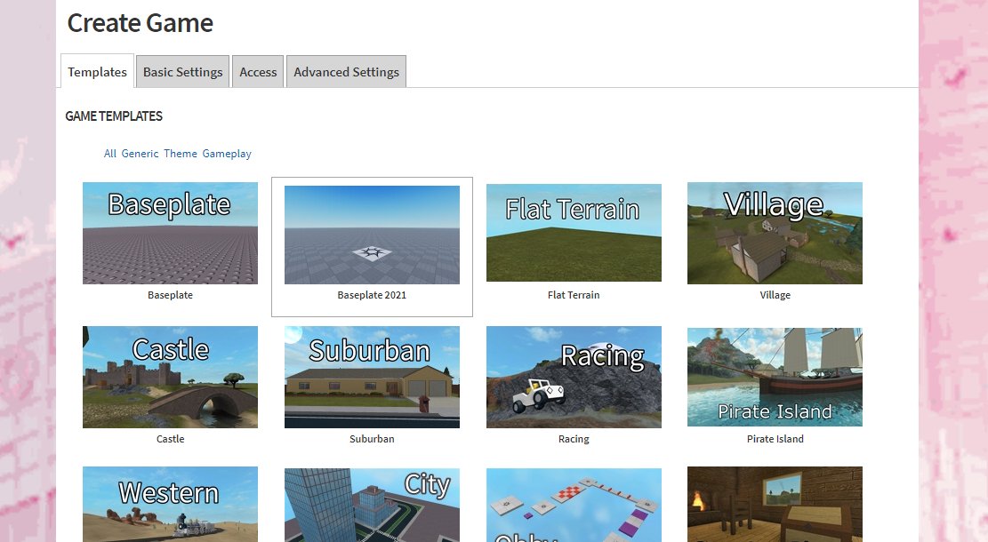The height and width of the screenshot is (542, 988).
Task: Select the City template thumbnail
Action: [x=372, y=505]
